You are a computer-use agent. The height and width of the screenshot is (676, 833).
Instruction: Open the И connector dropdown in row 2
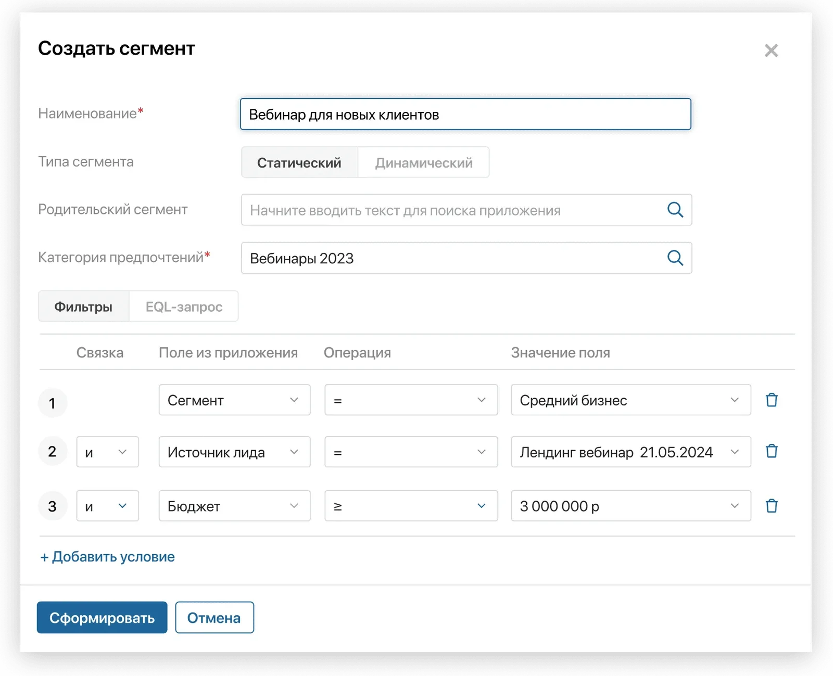108,452
